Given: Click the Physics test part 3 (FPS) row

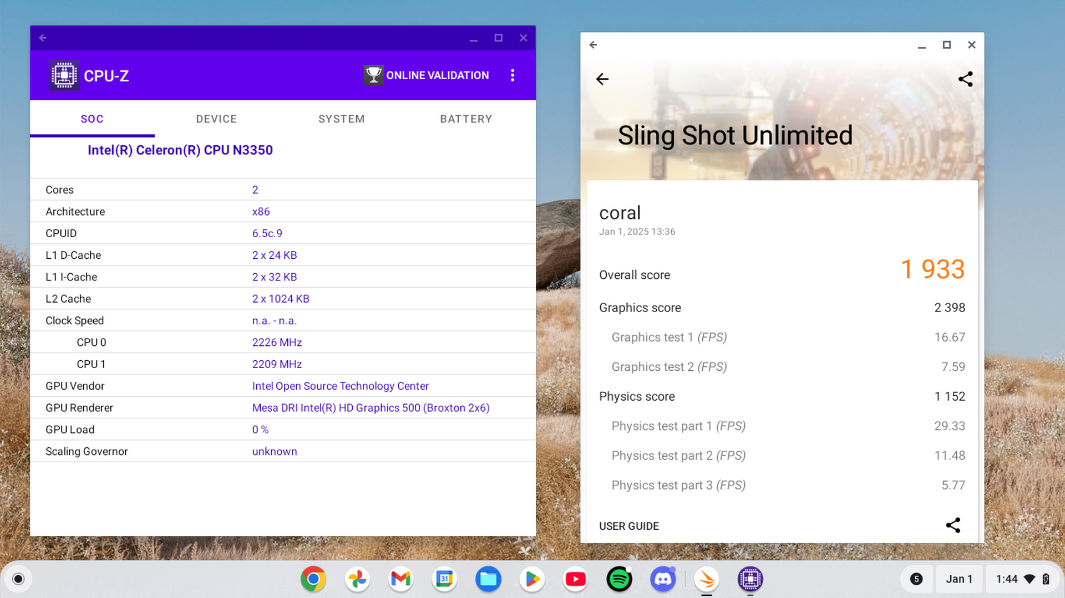Looking at the screenshot, I should 782,485.
